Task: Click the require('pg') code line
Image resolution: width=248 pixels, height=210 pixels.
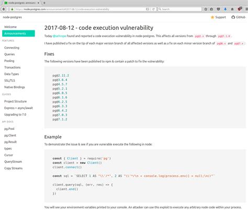Action: (x=82, y=158)
